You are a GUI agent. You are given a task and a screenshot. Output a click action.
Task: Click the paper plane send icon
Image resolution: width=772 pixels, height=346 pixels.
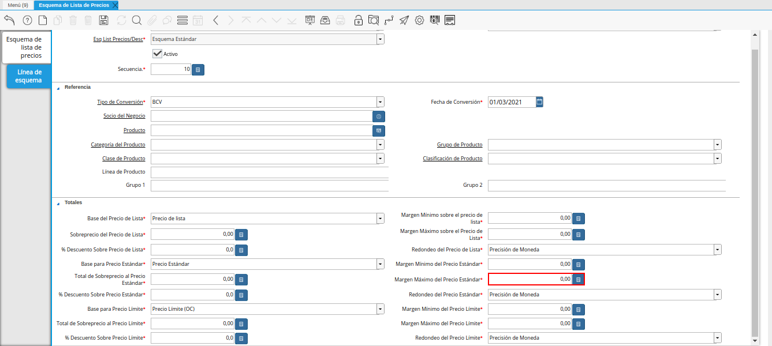click(404, 20)
